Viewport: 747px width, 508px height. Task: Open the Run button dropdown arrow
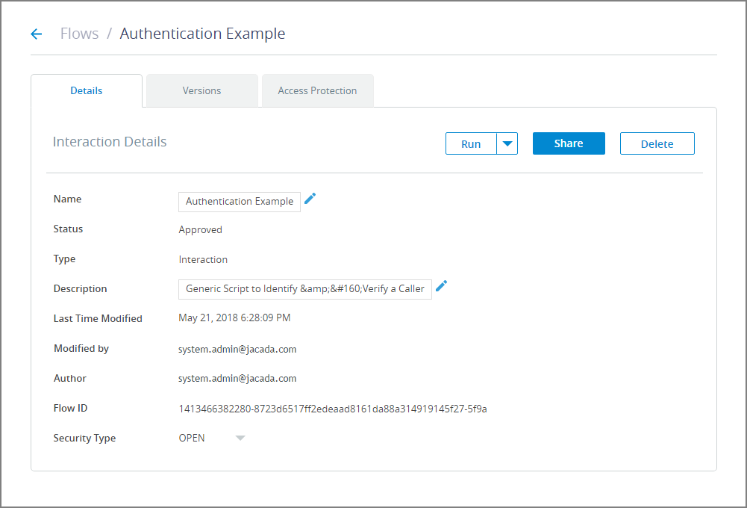(507, 143)
